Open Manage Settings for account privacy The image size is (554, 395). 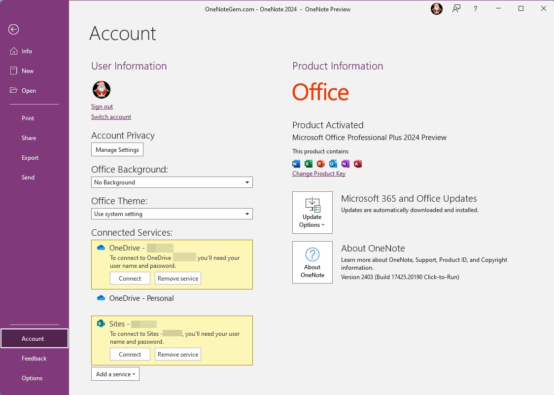(x=117, y=149)
